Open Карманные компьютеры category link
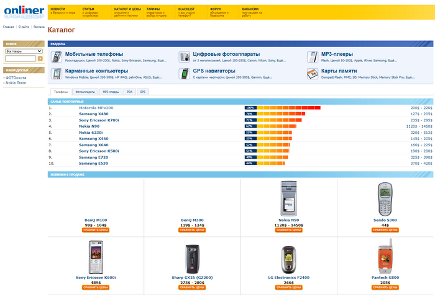Image resolution: width=435 pixels, height=295 pixels. click(96, 71)
